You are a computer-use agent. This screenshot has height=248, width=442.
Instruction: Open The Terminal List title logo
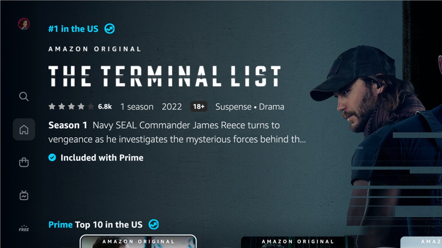(x=165, y=76)
